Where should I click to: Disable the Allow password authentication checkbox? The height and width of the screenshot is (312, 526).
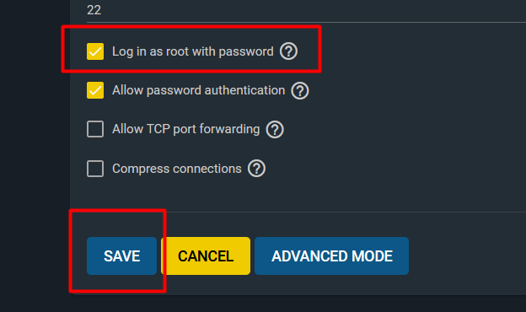pos(95,90)
